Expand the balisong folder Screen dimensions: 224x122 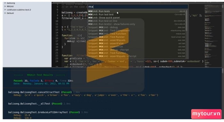tap(5, 3)
